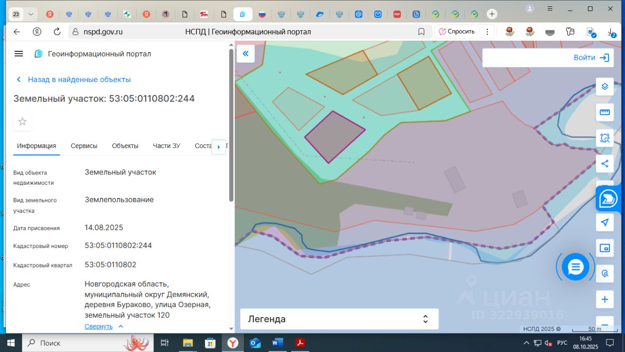
Task: Collapse the left information panel
Action: tap(246, 54)
